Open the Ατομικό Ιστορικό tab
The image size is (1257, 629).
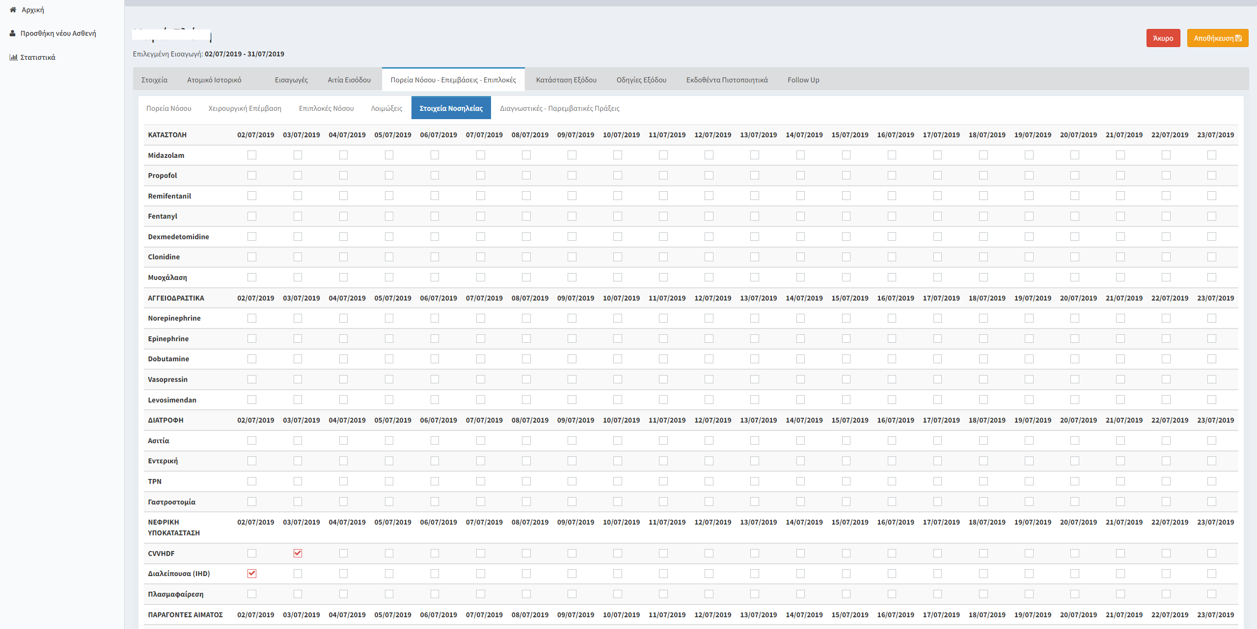coord(214,80)
